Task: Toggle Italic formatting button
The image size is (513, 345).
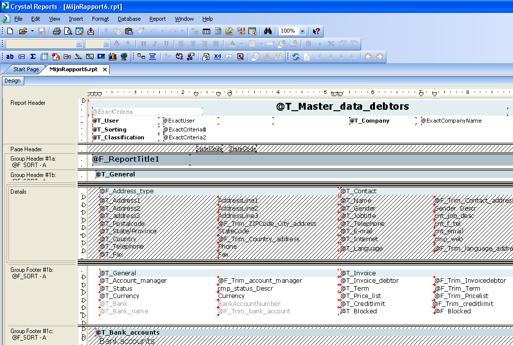Action: coord(154,44)
